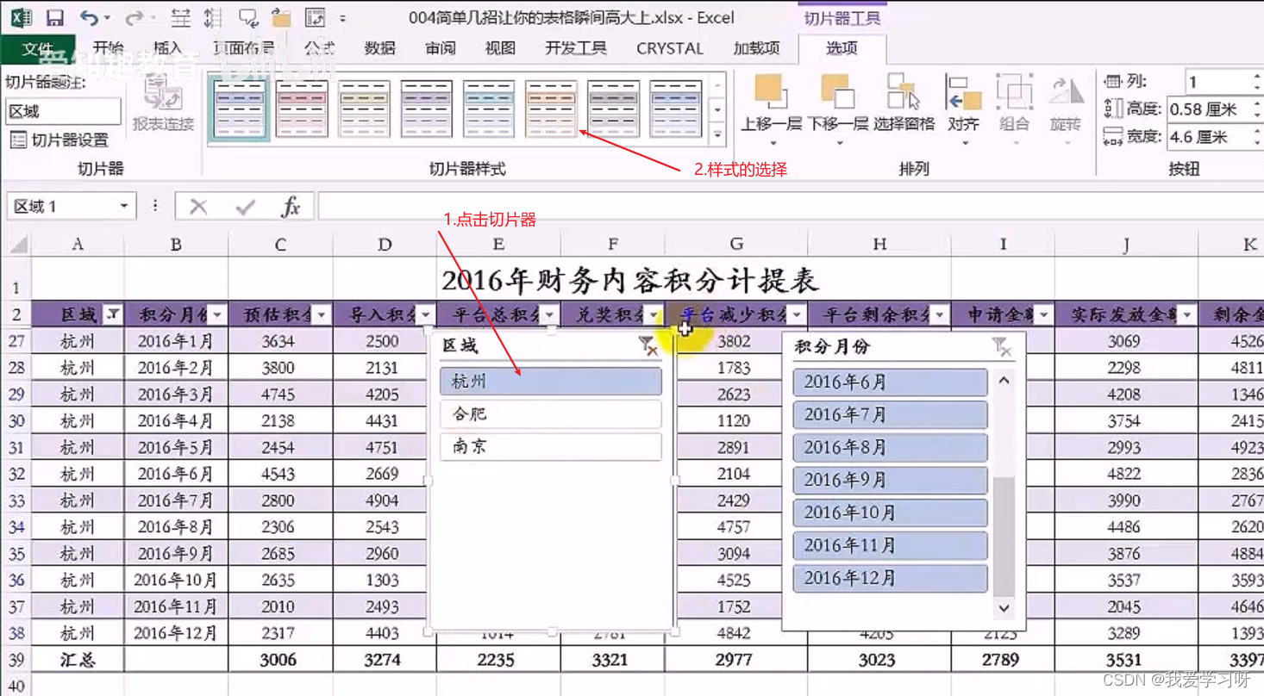Click the 高度 height field

point(1210,109)
